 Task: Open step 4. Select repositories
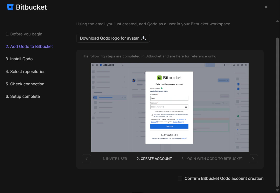[25, 71]
